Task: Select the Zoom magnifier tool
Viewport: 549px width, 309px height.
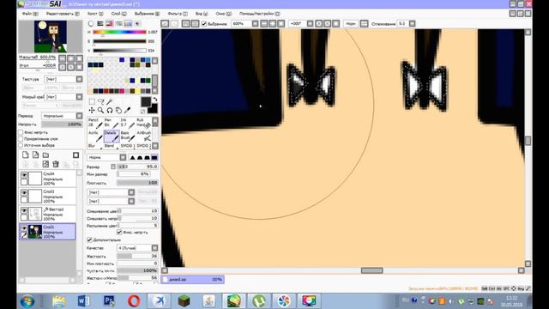Action: coord(101,111)
